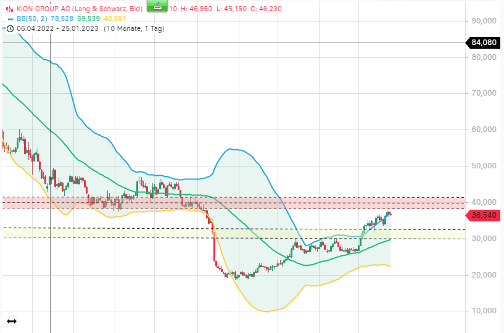Click the (10 Monate, 1 Tag) period text
504x333 pixels.
(x=134, y=28)
